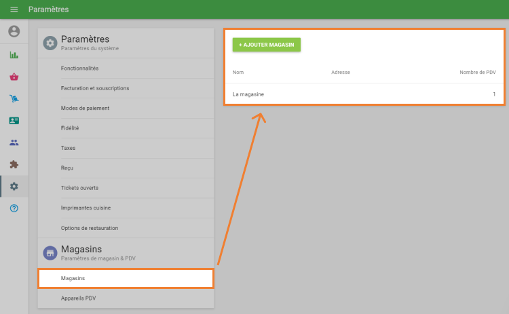The width and height of the screenshot is (509, 314).
Task: Open the employees ID card icon
Action: [14, 121]
